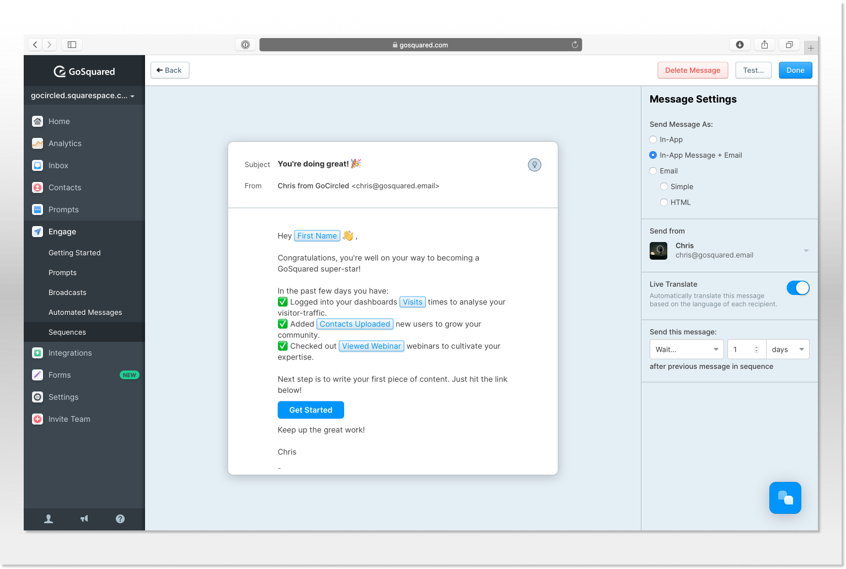Open the help question-mark icon
Image resolution: width=846 pixels, height=569 pixels.
(x=120, y=519)
